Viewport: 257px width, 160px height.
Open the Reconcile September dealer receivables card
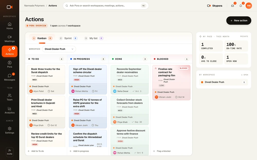(130, 80)
